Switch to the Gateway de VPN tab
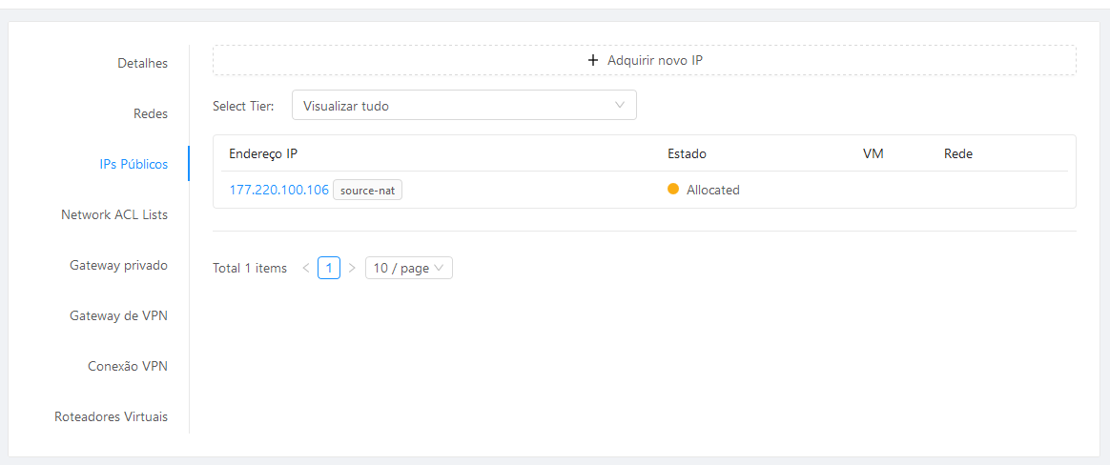Image resolution: width=1110 pixels, height=465 pixels. click(119, 315)
